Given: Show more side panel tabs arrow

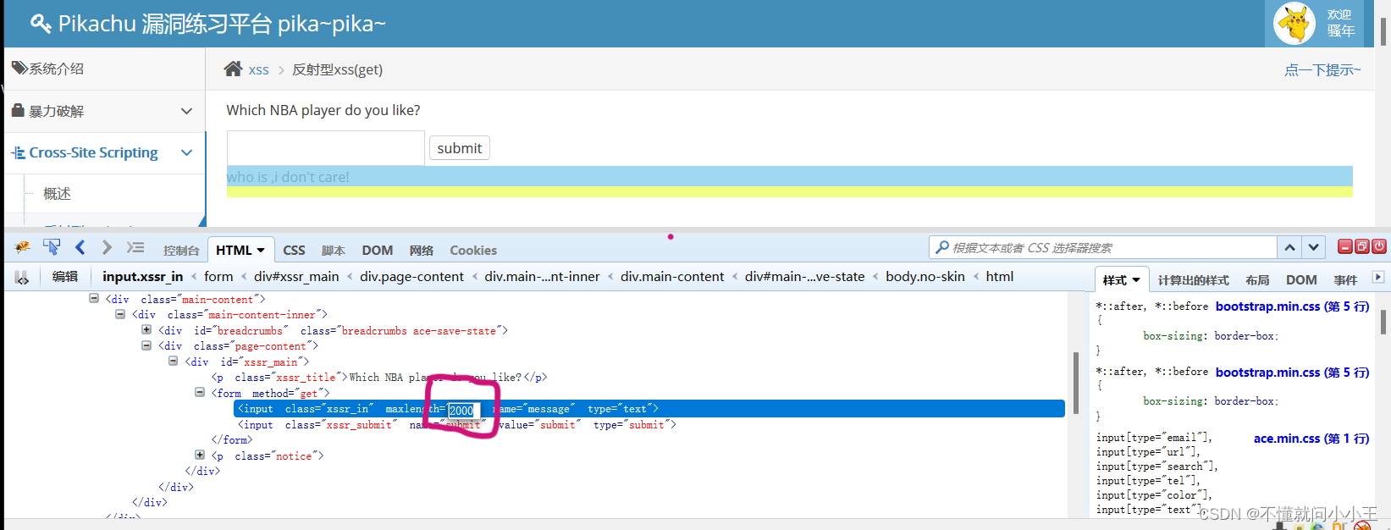Looking at the screenshot, I should click(x=1378, y=277).
